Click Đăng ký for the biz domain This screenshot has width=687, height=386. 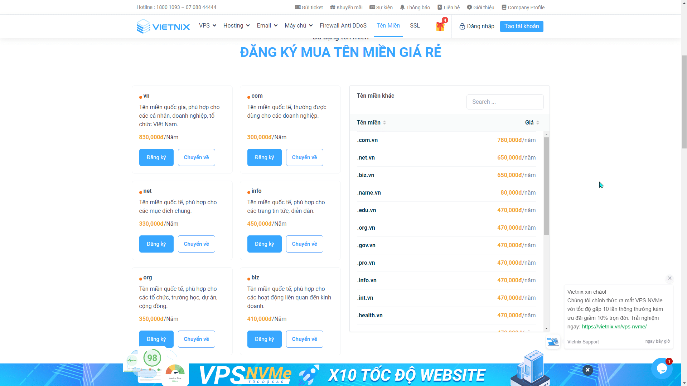click(x=264, y=339)
